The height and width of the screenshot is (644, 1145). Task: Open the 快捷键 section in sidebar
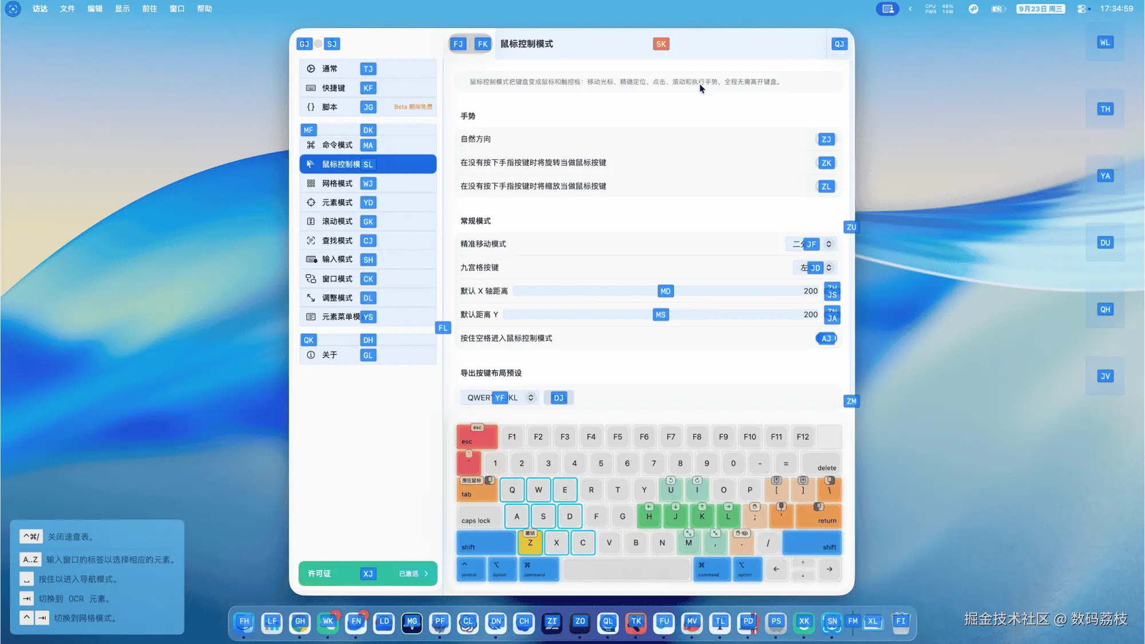(x=368, y=88)
